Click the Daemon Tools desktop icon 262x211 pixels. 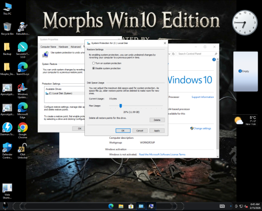[x=7, y=129]
